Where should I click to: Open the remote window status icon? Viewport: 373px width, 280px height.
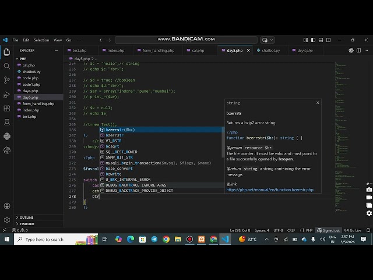pyautogui.click(x=5, y=230)
